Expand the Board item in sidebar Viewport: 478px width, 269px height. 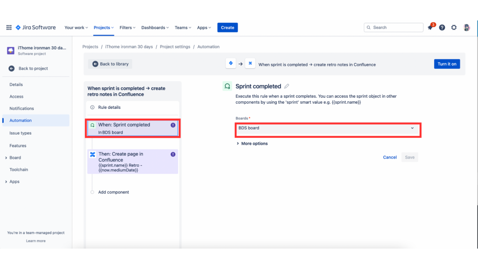click(6, 158)
